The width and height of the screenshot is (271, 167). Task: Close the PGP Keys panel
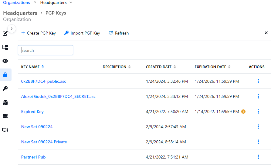pos(266,33)
